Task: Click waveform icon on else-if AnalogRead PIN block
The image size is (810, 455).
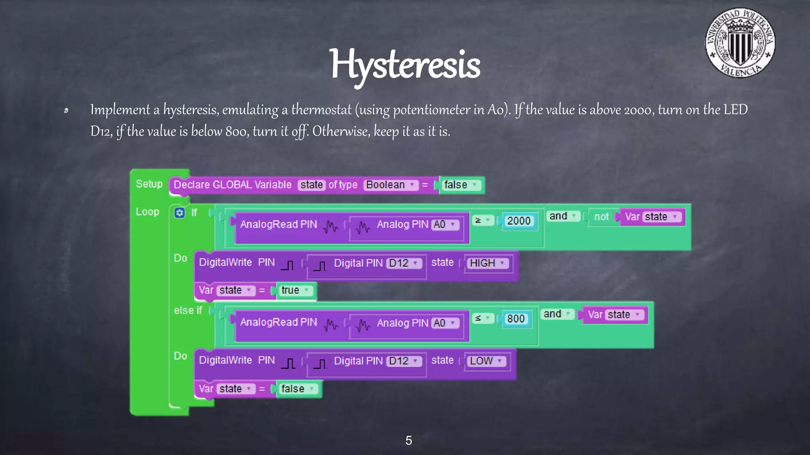Action: pyautogui.click(x=331, y=325)
